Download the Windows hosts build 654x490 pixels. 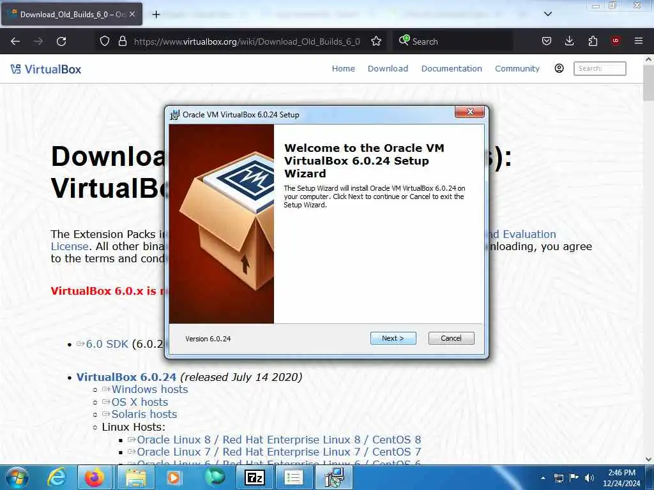point(149,390)
